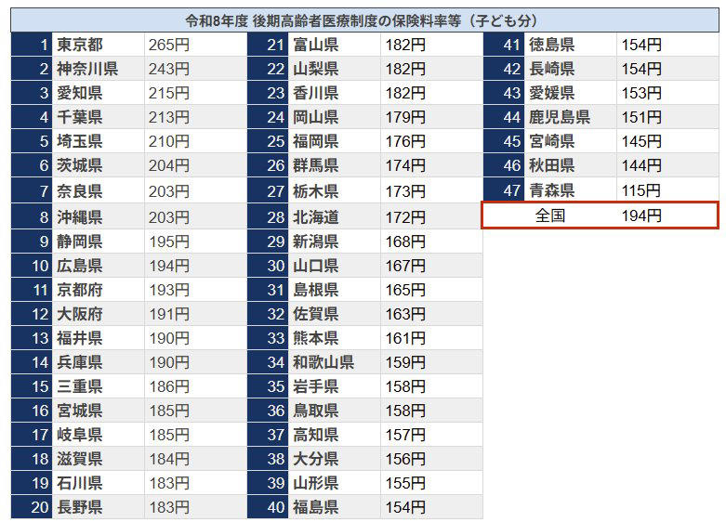Image resolution: width=726 pixels, height=522 pixels.
Task: Select the 154円 value for 福島県
Action: 405,507
